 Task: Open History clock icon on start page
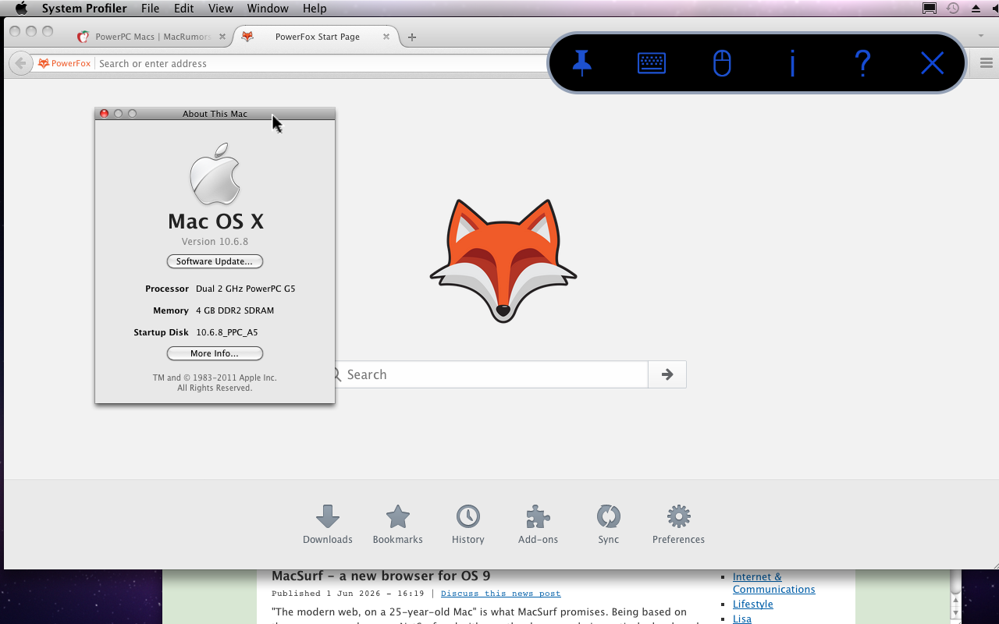(468, 524)
